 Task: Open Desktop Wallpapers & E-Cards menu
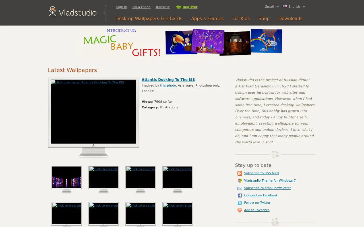tap(149, 18)
